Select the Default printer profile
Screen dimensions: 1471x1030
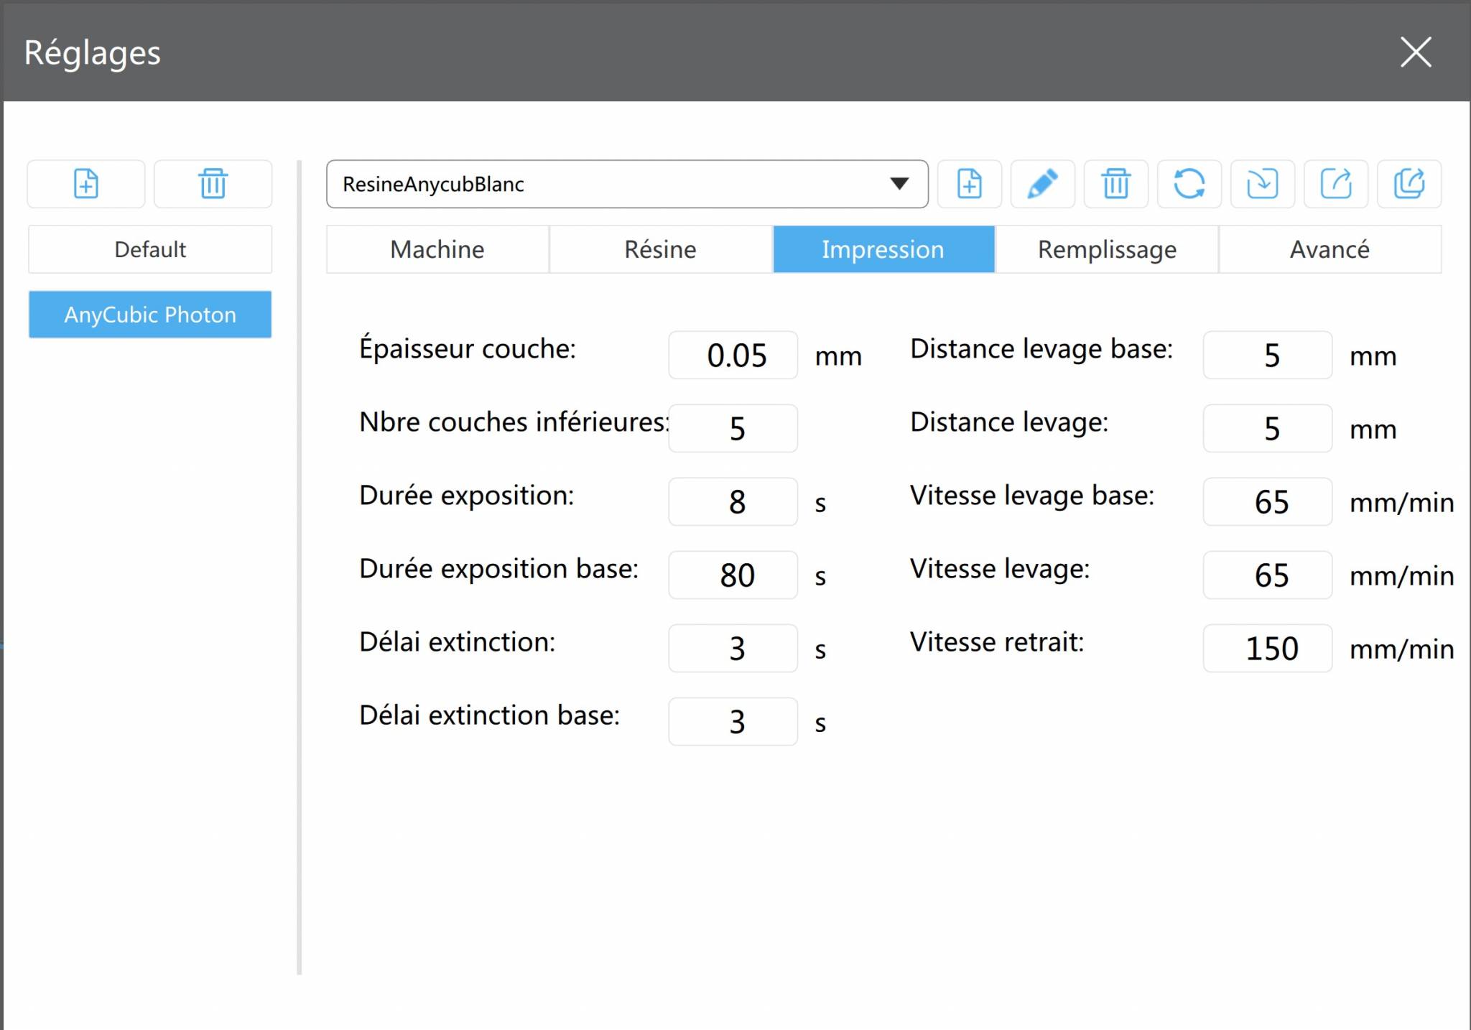[150, 249]
